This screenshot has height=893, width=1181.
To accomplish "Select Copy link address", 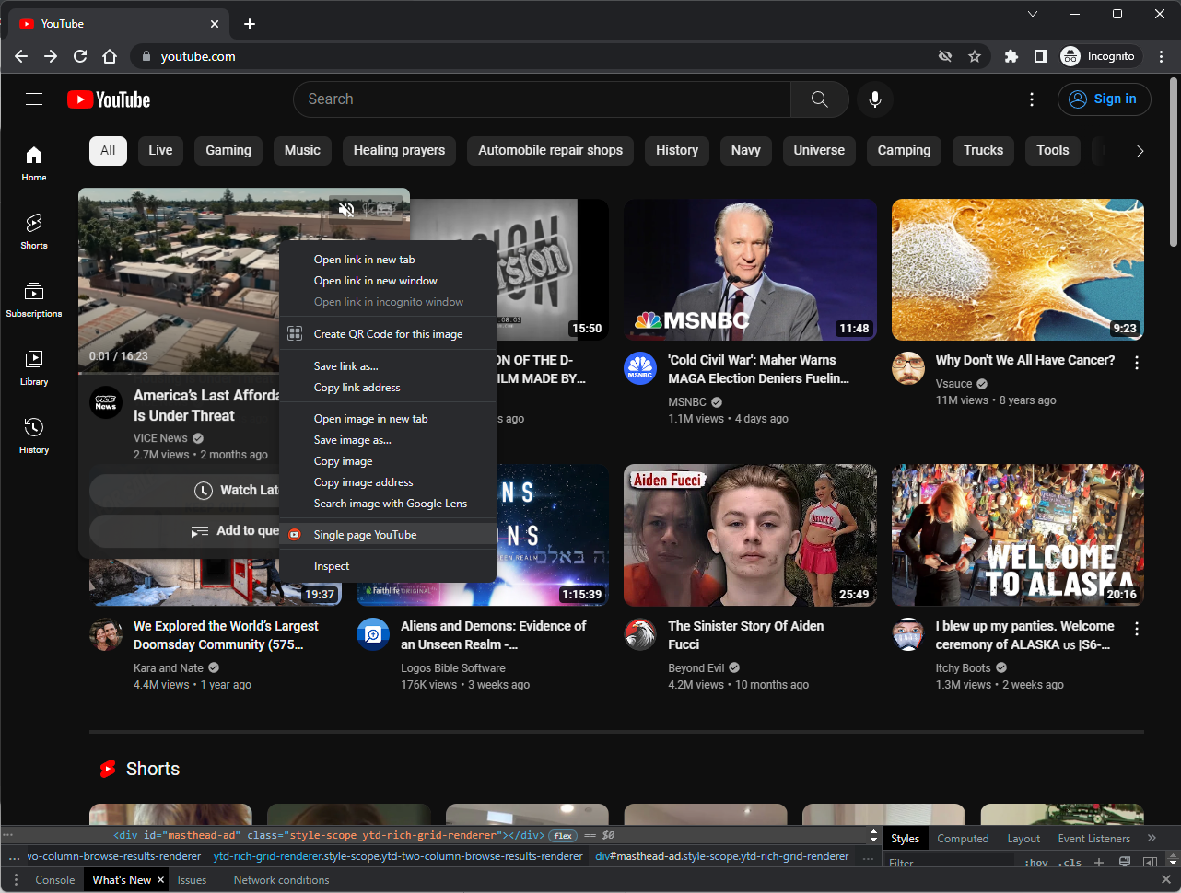I will coord(388,388).
